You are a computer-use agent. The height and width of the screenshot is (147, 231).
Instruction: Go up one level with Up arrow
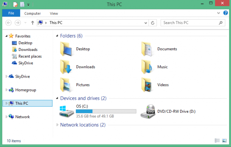tap(32, 23)
